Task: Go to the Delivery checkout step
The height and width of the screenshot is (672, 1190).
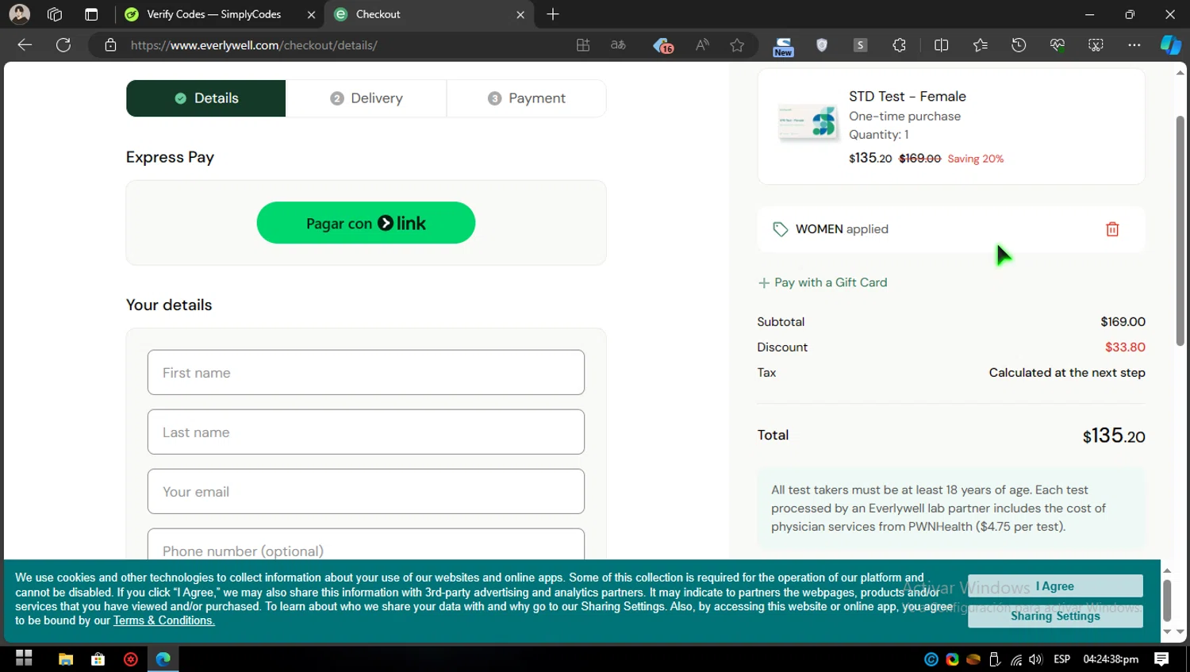Action: tap(367, 98)
